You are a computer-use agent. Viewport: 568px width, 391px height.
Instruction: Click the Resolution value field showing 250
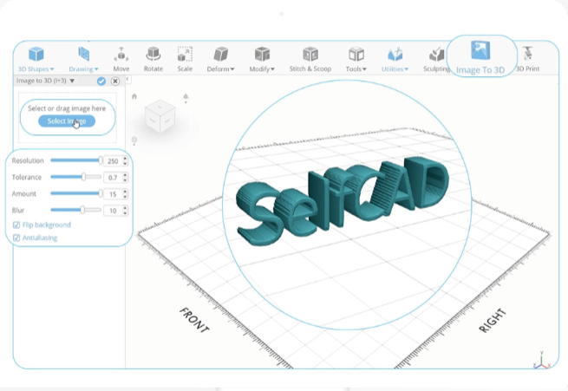pos(113,161)
